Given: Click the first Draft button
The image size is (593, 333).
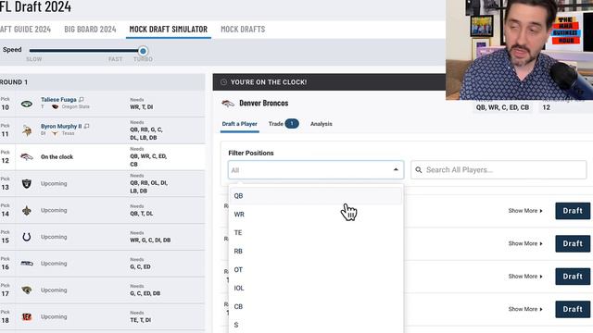Looking at the screenshot, I should (x=573, y=211).
